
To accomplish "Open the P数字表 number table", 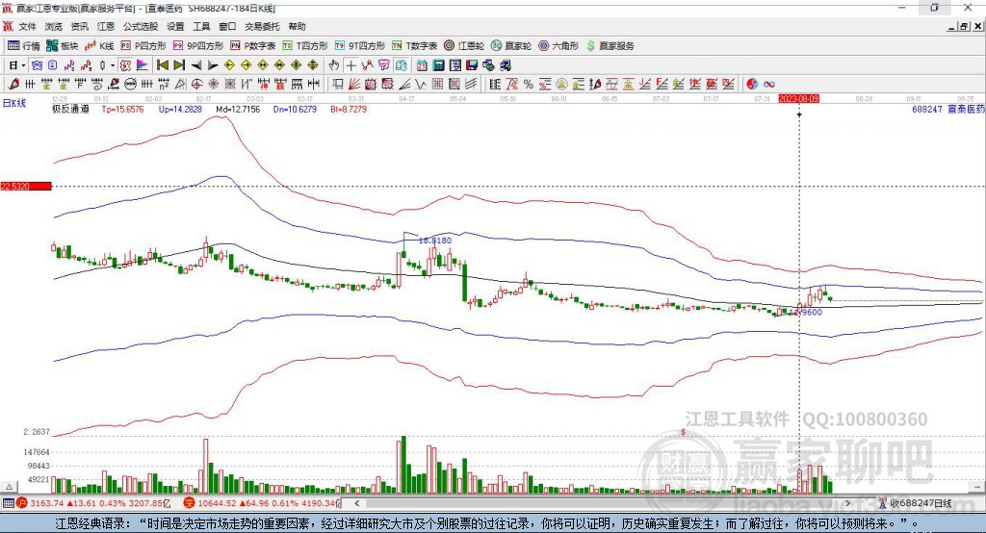I will tap(253, 46).
